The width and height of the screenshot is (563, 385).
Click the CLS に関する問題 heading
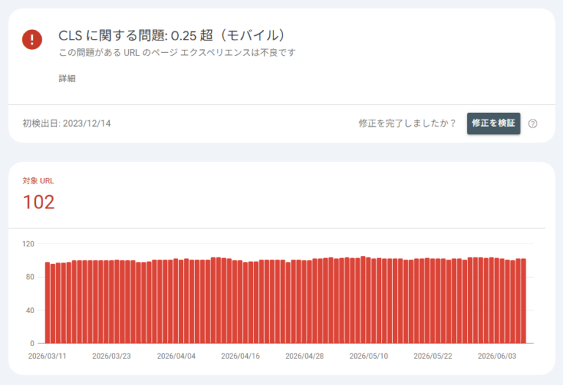172,35
